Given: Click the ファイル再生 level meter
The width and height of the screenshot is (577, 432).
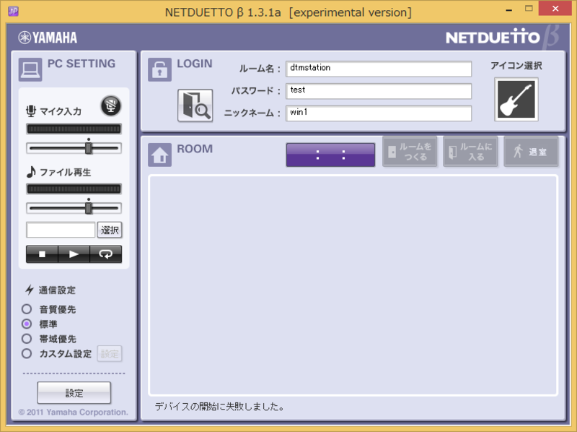Looking at the screenshot, I should click(x=74, y=189).
